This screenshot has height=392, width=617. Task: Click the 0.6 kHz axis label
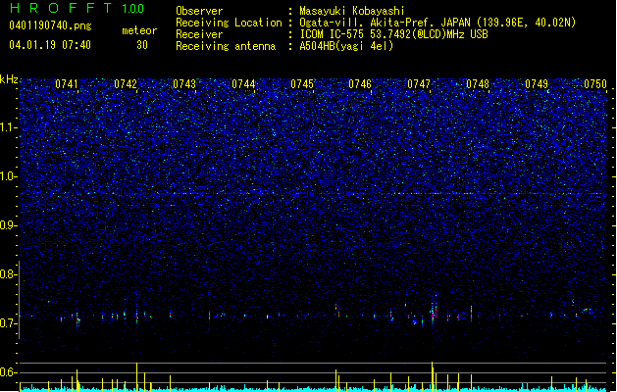point(8,372)
